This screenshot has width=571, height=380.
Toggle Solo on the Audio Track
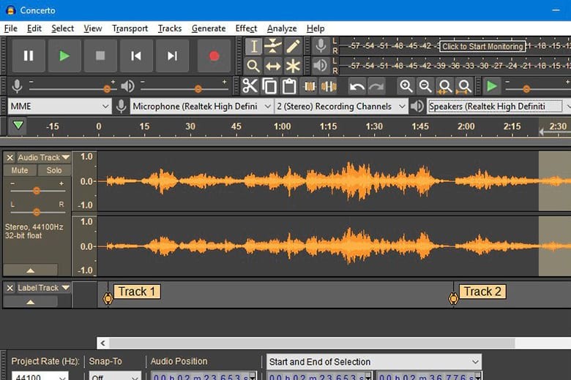(x=54, y=170)
